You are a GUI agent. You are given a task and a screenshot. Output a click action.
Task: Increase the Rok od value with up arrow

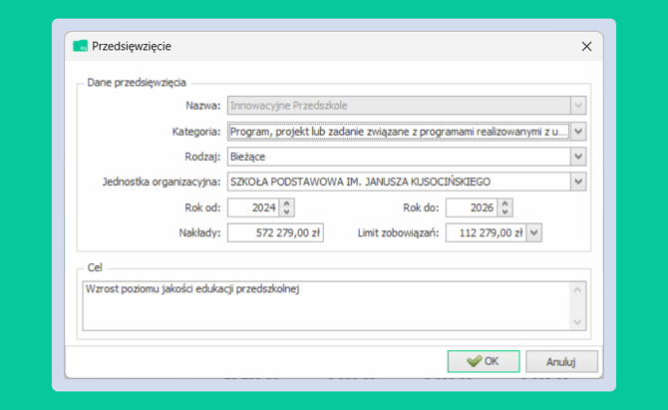pos(288,203)
